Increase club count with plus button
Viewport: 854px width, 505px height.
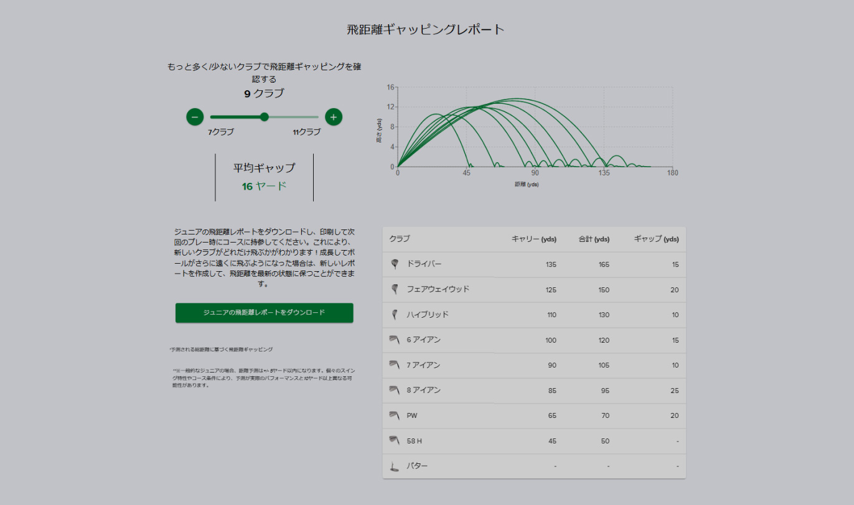click(x=334, y=117)
